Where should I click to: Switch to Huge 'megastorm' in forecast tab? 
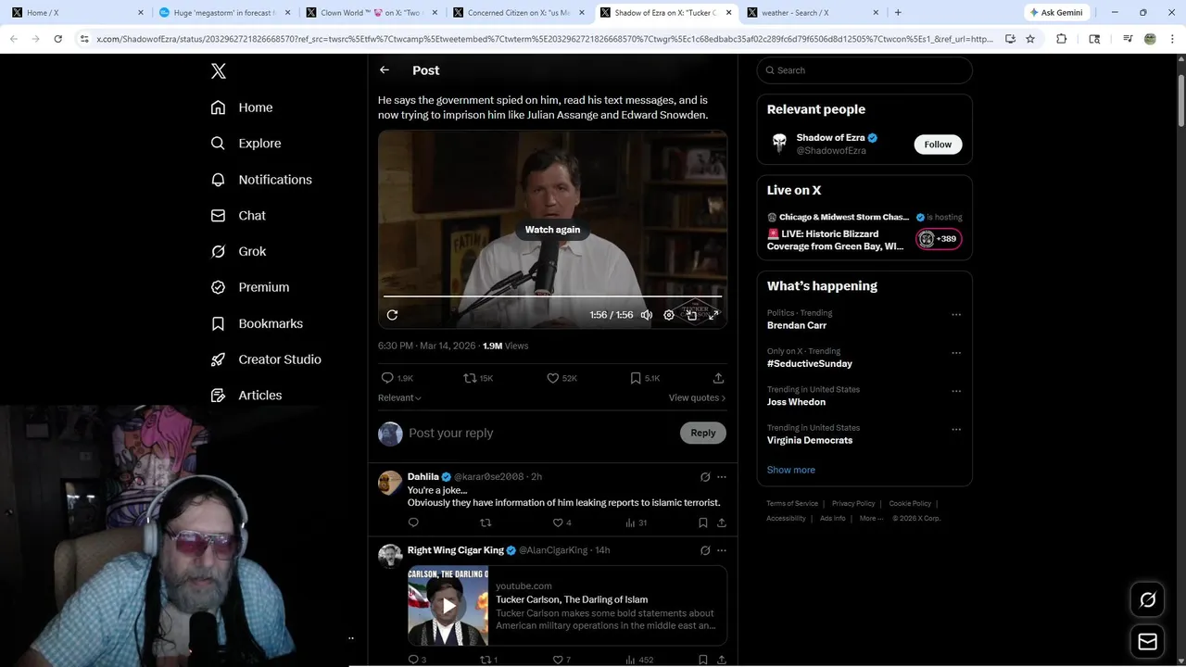[x=224, y=13]
